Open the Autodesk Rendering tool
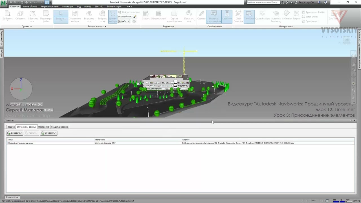361x203 pixels. (276, 17)
